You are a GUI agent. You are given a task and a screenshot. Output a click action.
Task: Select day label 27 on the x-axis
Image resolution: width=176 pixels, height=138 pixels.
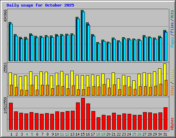[144, 134]
